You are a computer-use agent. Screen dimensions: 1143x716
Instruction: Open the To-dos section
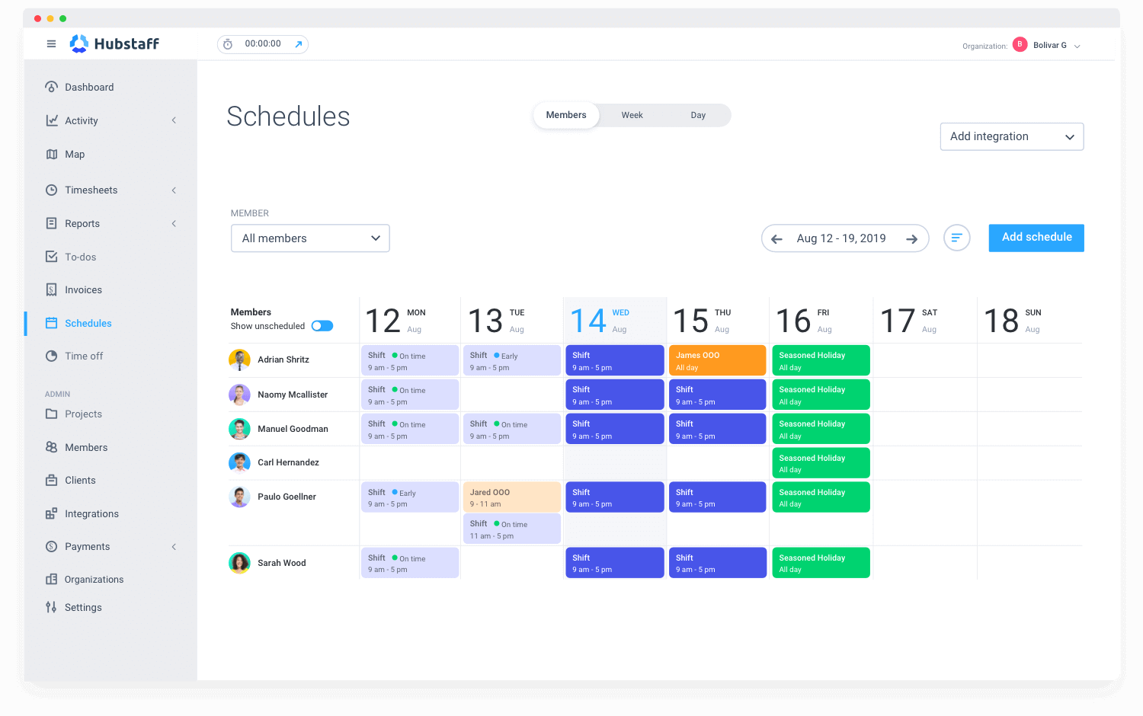[x=80, y=257]
